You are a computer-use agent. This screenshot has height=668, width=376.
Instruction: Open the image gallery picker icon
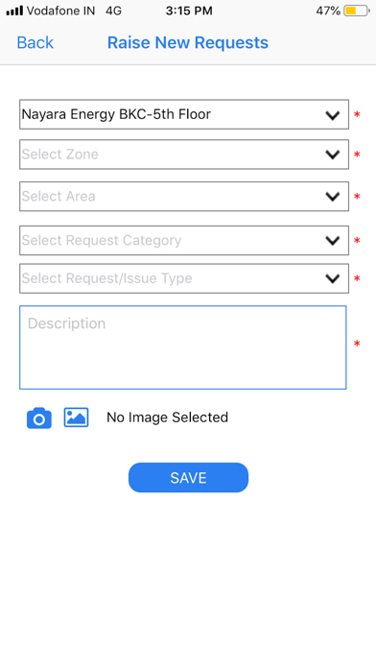(76, 417)
